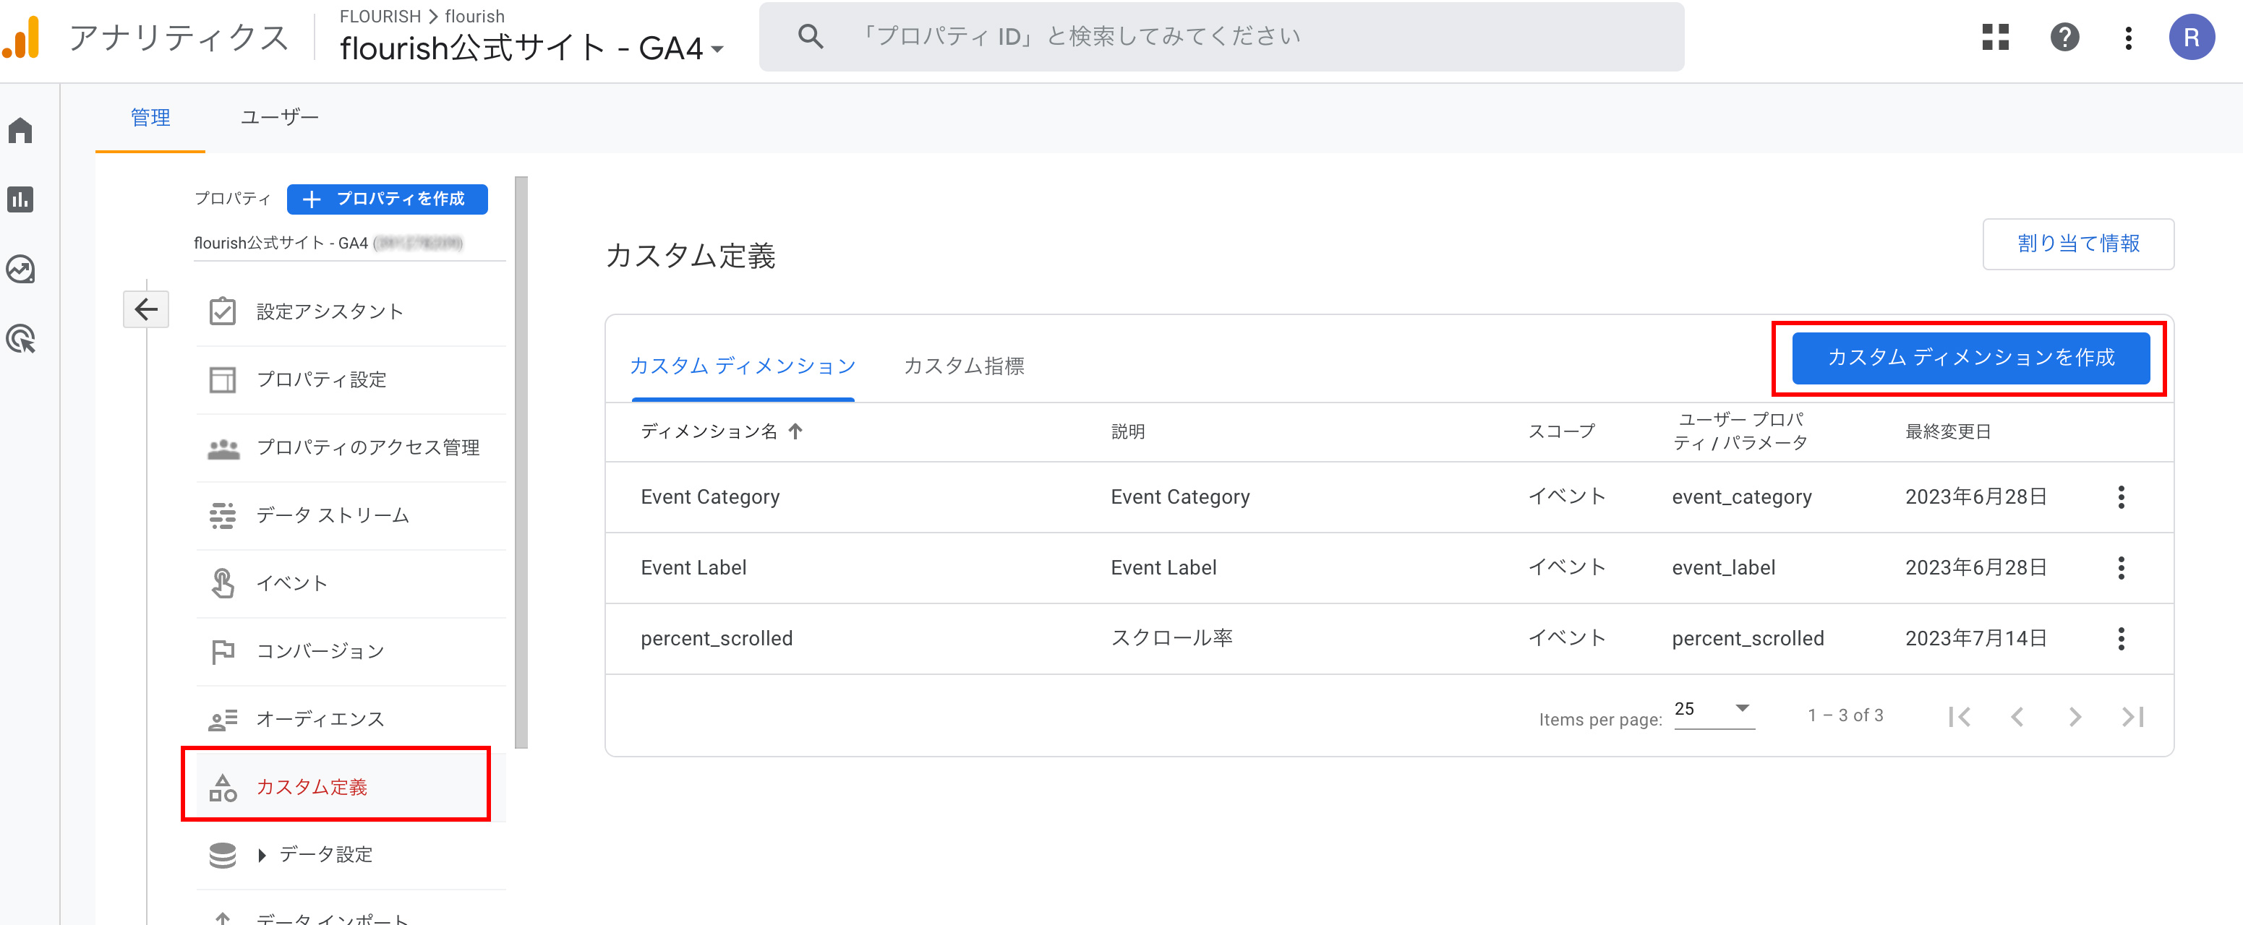Screen dimensions: 2243x925
Task: Click the 割り当て情報 button
Action: pyautogui.click(x=2077, y=244)
